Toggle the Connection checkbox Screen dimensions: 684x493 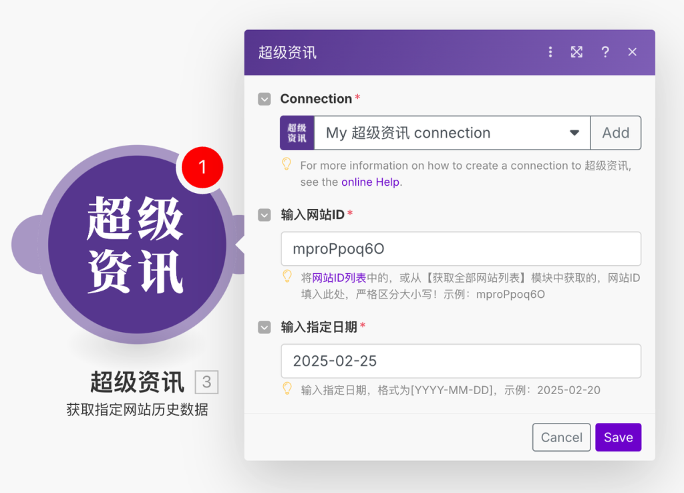coord(264,98)
